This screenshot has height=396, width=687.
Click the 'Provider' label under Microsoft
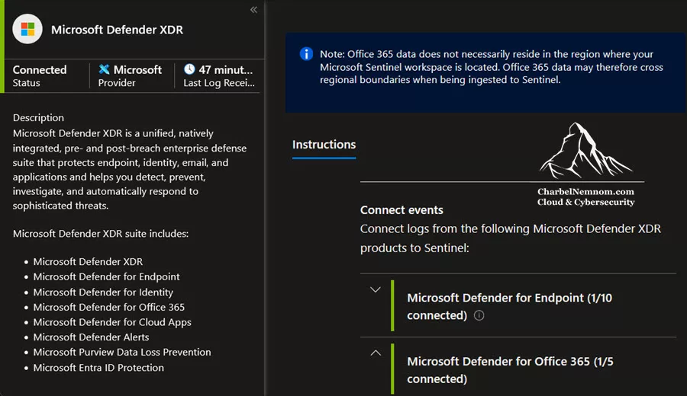pyautogui.click(x=117, y=82)
